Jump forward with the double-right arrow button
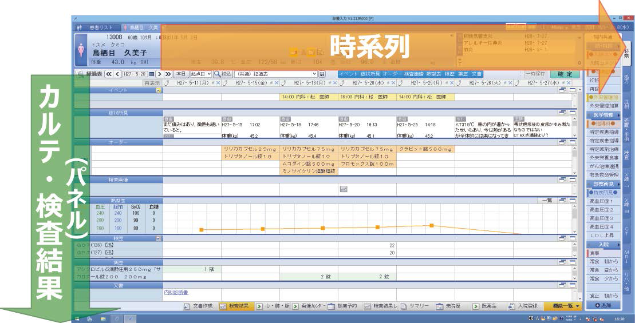The image size is (635, 323). coord(168,74)
